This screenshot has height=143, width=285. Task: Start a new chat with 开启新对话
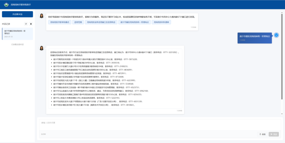click(17, 14)
